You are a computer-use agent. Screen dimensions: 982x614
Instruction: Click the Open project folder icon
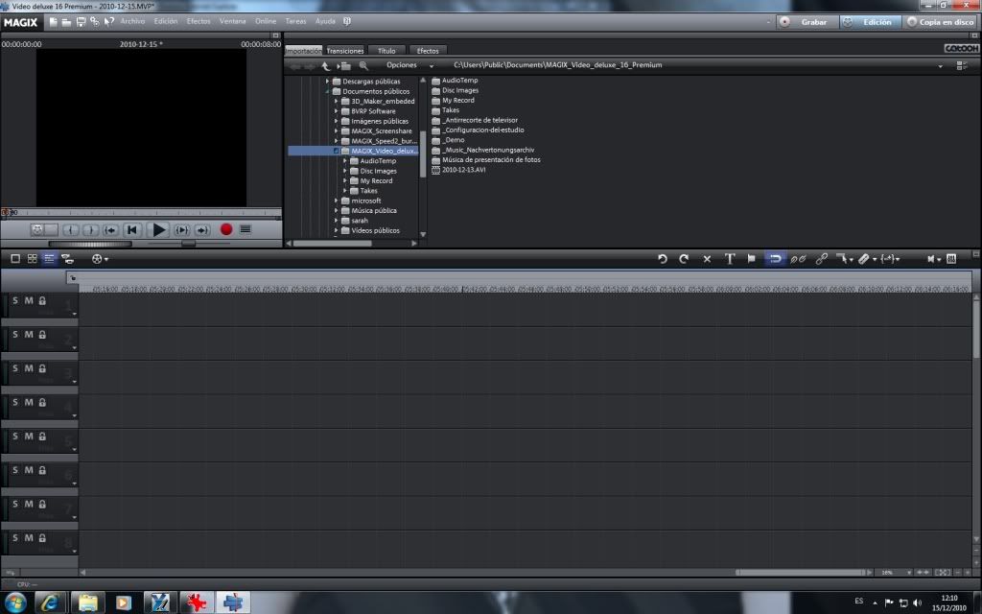[x=66, y=22]
